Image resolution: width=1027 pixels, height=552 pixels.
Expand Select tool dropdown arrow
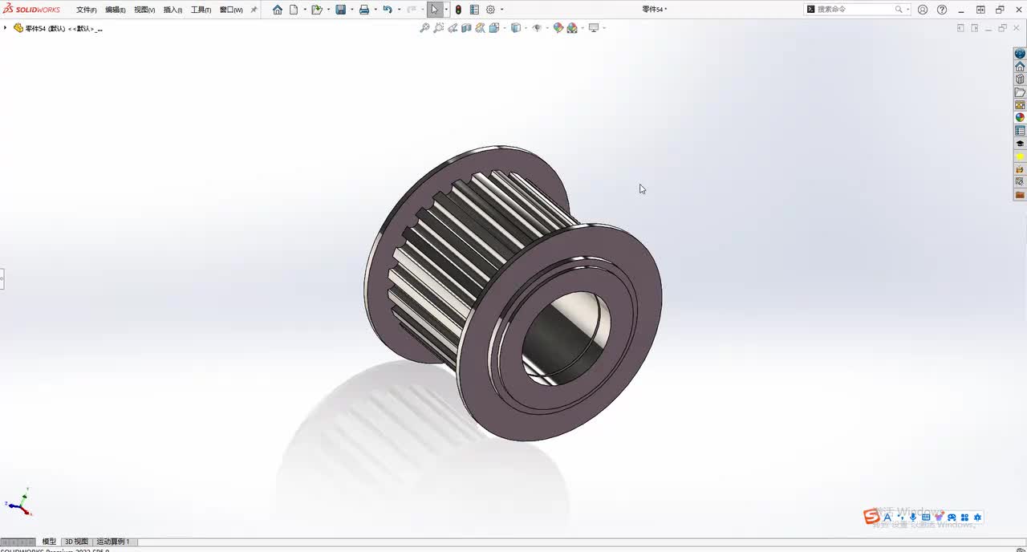pos(446,10)
